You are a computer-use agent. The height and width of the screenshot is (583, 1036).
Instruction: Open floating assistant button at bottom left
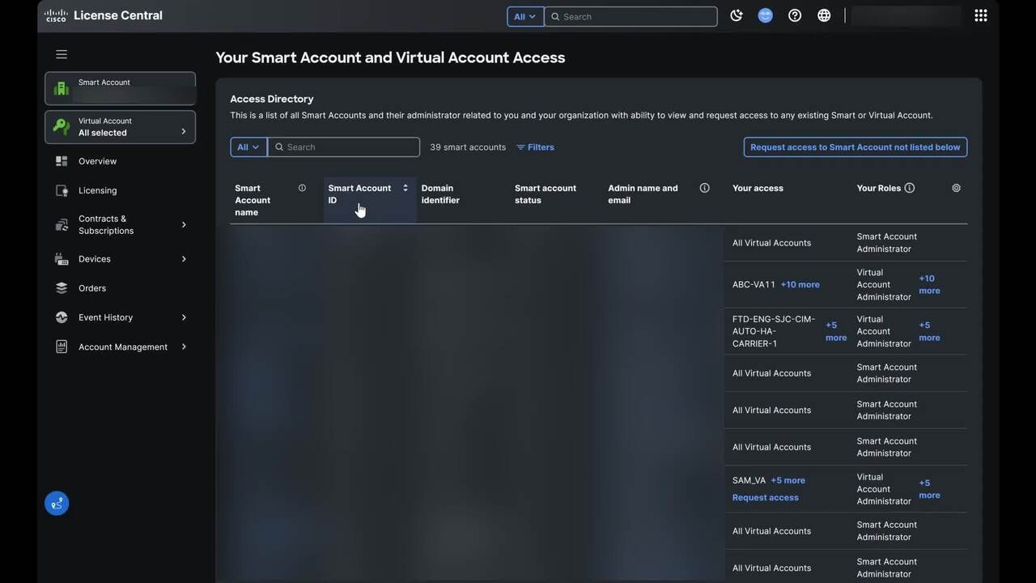pos(57,504)
